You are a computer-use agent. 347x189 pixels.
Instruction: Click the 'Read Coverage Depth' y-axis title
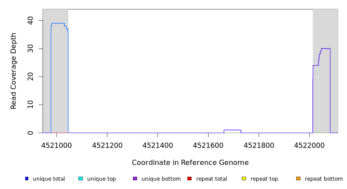point(14,71)
